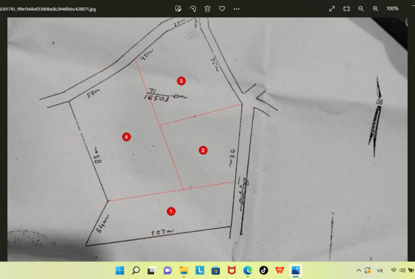Open taskbar Search magnifier

[x=136, y=270]
